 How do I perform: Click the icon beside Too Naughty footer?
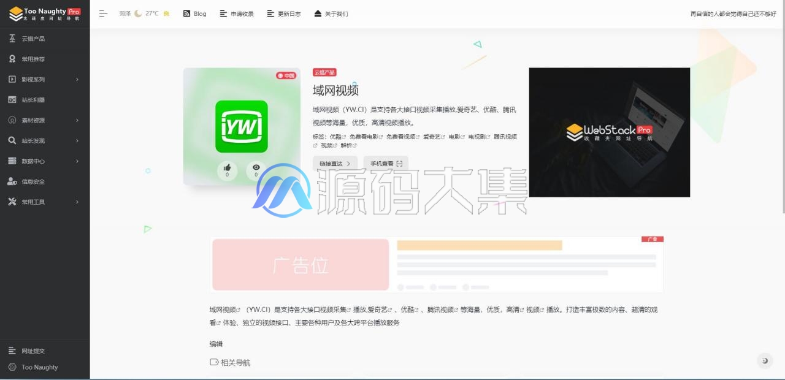12,367
